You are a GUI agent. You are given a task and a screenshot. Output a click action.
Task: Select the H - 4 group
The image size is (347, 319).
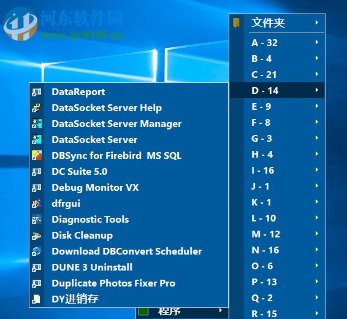point(277,155)
